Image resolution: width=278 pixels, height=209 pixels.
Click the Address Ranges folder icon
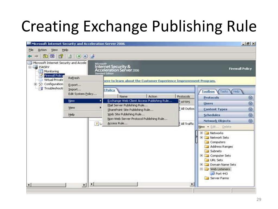(x=207, y=146)
